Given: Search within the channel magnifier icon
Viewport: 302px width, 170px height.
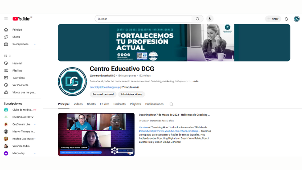Looking at the screenshot, I should coord(171,104).
